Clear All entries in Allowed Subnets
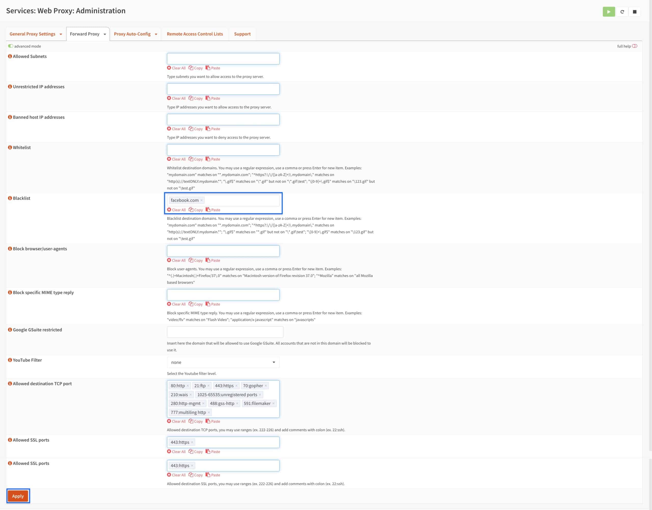This screenshot has height=510, width=652. pyautogui.click(x=176, y=68)
